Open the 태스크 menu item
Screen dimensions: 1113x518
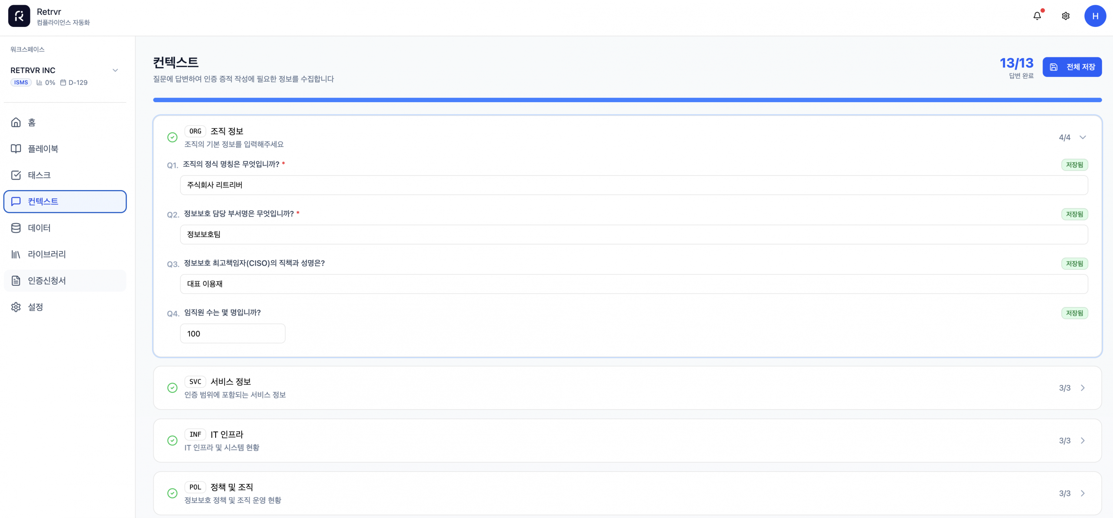point(39,175)
